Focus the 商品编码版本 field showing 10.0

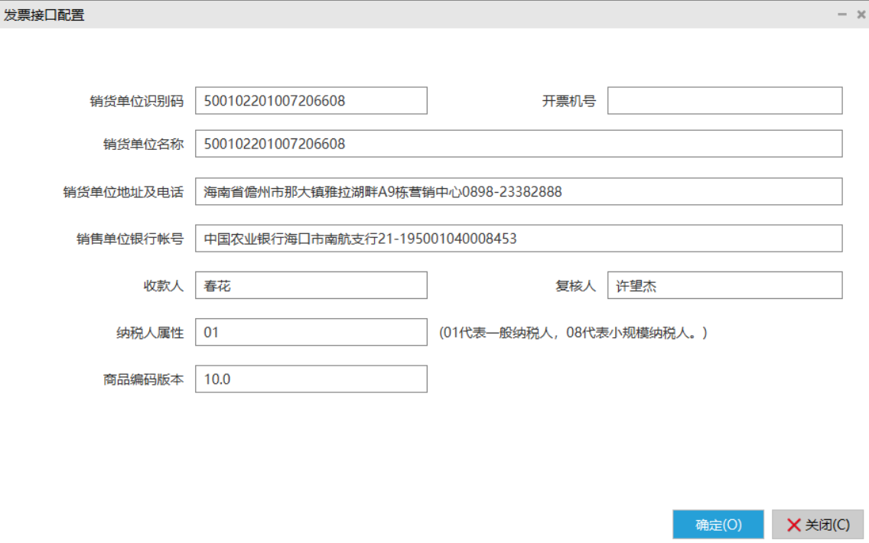(x=311, y=379)
